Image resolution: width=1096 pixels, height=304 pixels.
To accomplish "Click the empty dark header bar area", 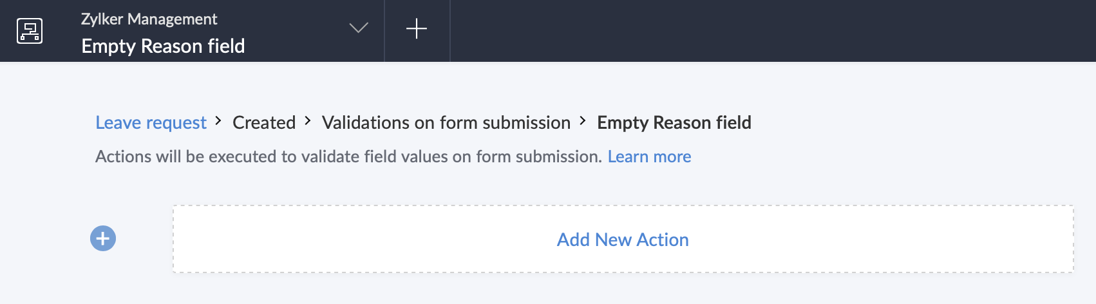I will point(773,31).
